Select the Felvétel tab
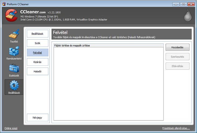Viewport: 197px width, 133px height. [38, 52]
